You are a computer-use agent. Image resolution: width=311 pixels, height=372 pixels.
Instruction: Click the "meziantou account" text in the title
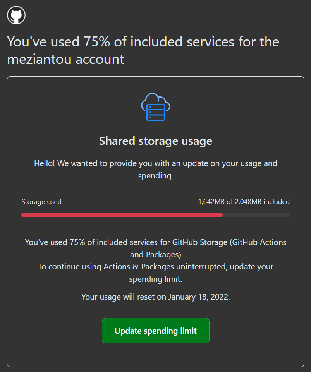66,60
